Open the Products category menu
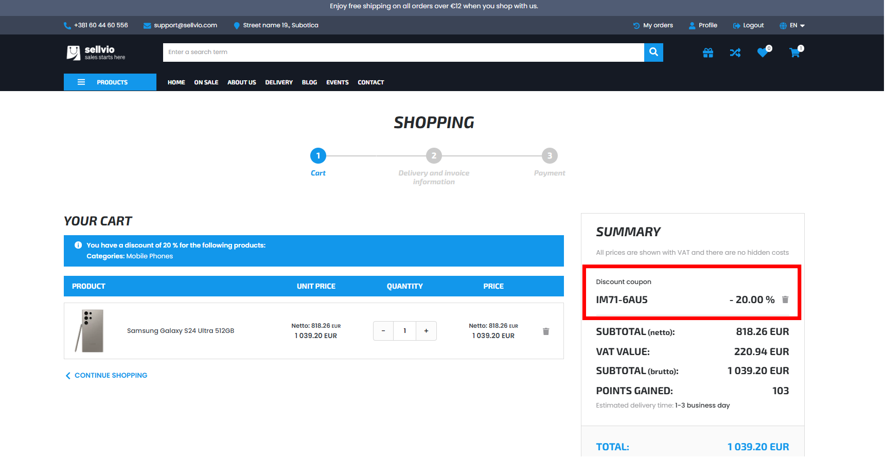Image resolution: width=885 pixels, height=458 pixels. click(x=110, y=82)
